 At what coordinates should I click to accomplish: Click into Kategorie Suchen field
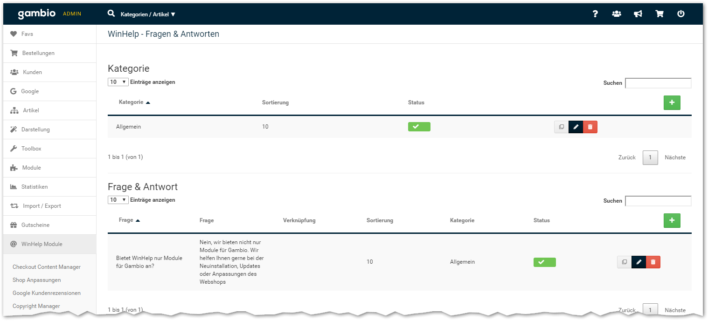tap(658, 83)
